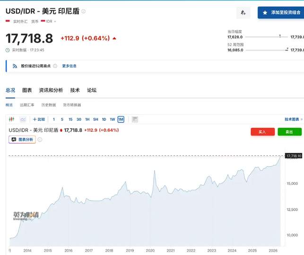Image resolution: width=304 pixels, height=255 pixels.
Task: Click info icon beside AI chart analysis
Action: coord(40,140)
